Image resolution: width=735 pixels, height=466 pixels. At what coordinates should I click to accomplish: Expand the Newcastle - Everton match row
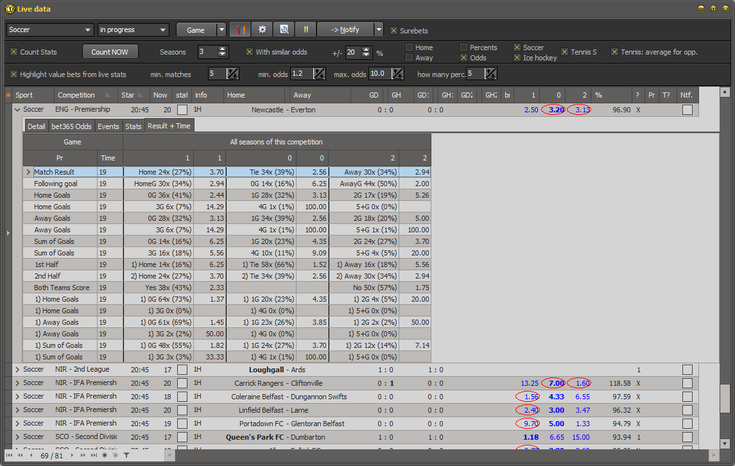(x=17, y=109)
